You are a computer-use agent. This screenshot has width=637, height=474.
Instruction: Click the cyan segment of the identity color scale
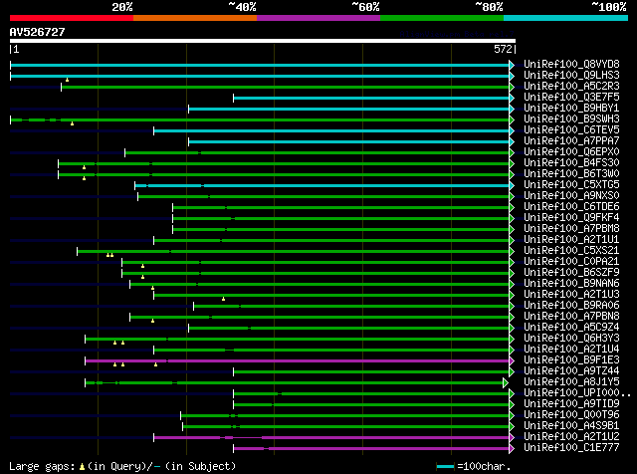point(566,18)
